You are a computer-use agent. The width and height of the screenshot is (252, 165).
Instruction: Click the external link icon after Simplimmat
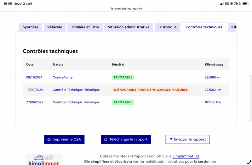198,156
